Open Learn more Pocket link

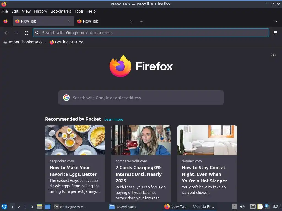pyautogui.click(x=114, y=120)
